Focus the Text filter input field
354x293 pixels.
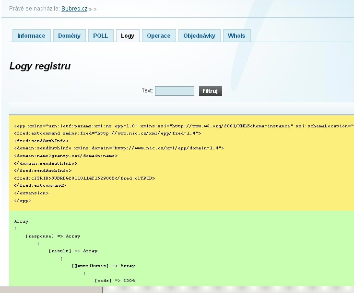(175, 91)
